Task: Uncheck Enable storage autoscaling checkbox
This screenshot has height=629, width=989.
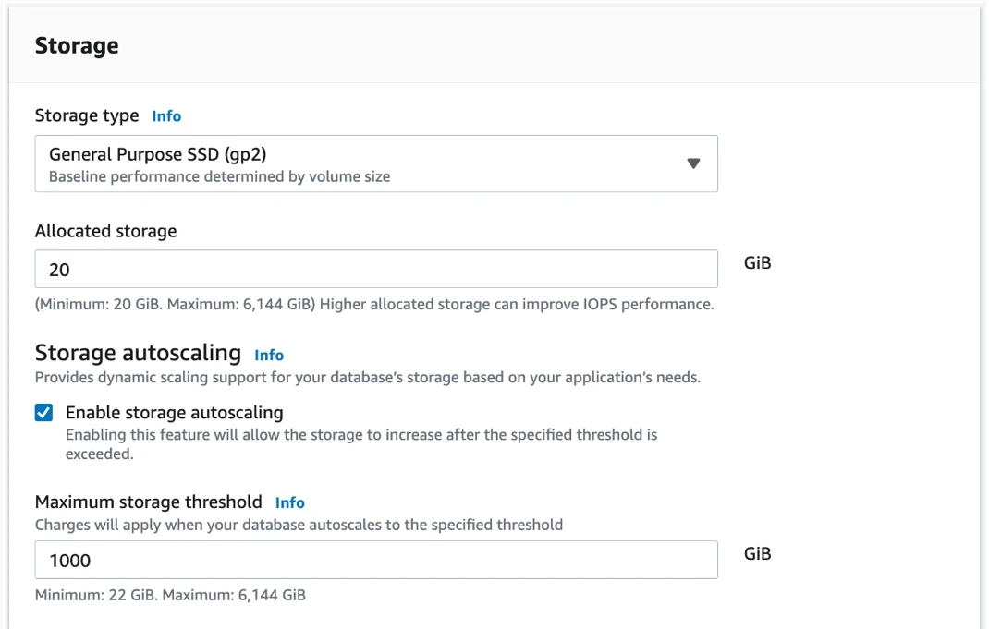Action: pyautogui.click(x=43, y=413)
